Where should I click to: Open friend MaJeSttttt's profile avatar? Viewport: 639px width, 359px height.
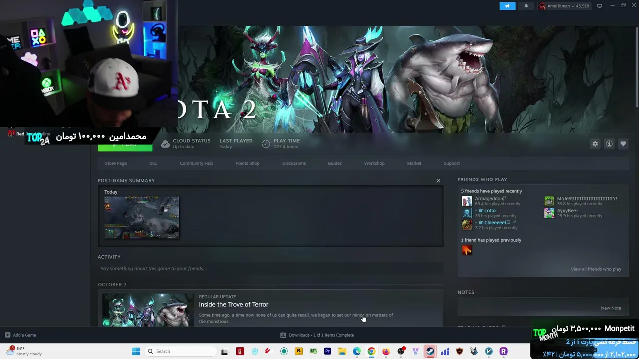tap(549, 201)
